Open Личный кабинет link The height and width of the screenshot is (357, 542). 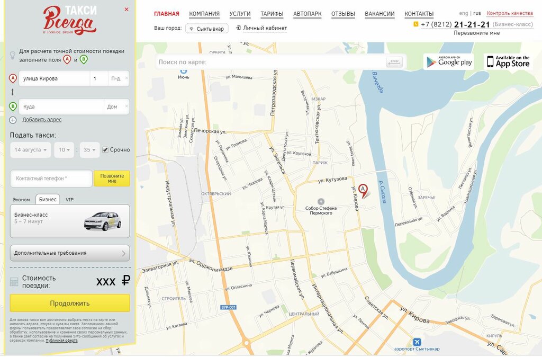click(x=265, y=28)
